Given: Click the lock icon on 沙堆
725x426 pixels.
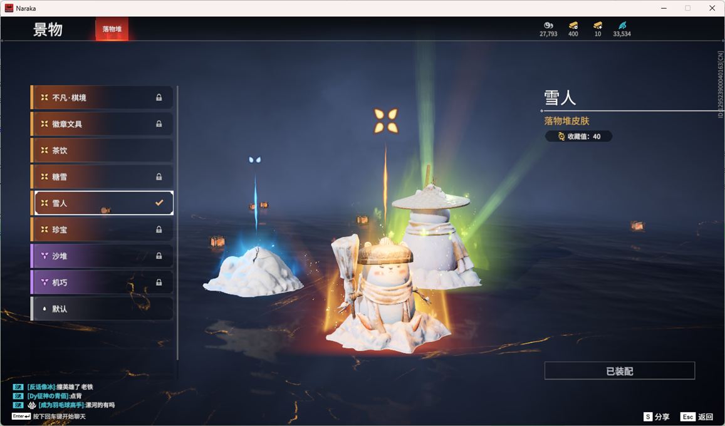Looking at the screenshot, I should pyautogui.click(x=159, y=256).
